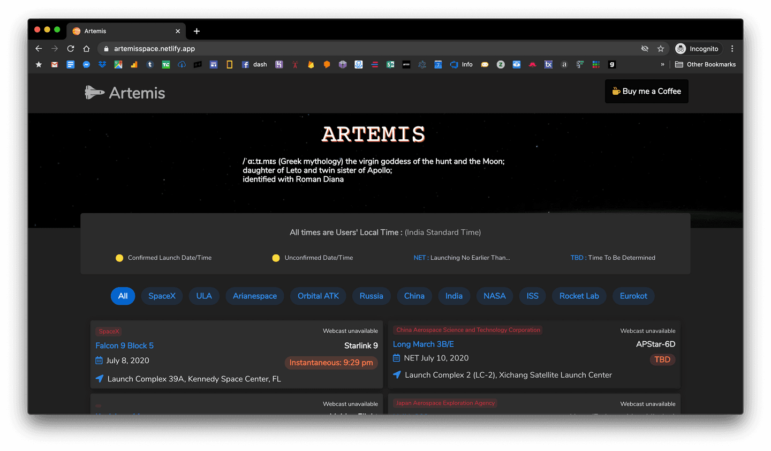Open the Incognito profile button
The width and height of the screenshot is (771, 451).
697,49
